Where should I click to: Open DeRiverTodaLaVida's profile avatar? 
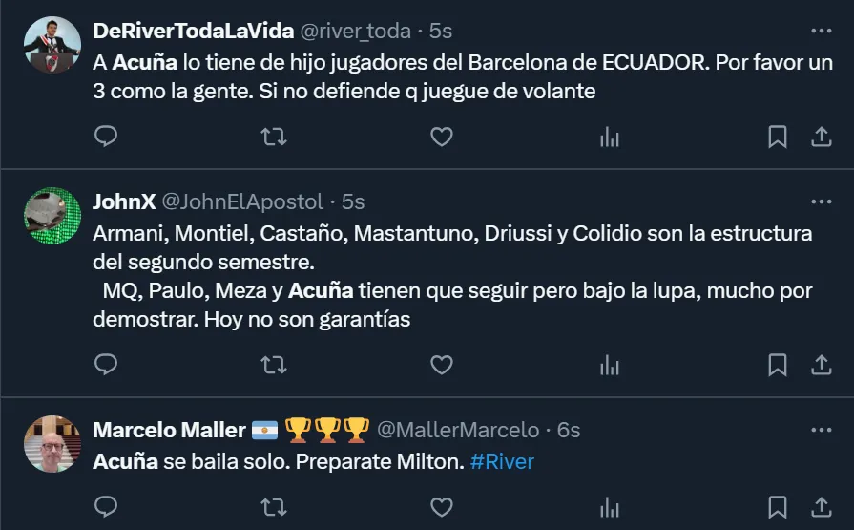pos(52,45)
